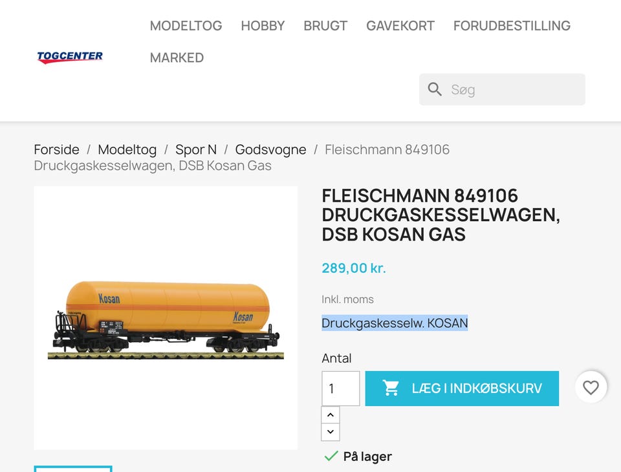Viewport: 621px width, 472px height.
Task: Click the search magnifier icon
Action: pyautogui.click(x=435, y=89)
